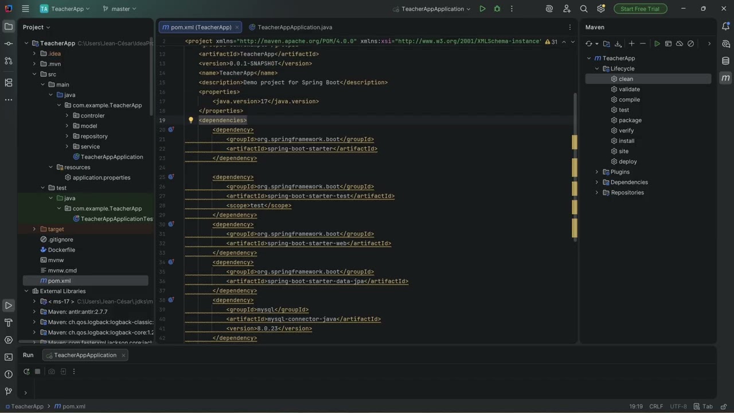
Task: Click UTF-8 encoding in status bar
Action: coord(678,407)
